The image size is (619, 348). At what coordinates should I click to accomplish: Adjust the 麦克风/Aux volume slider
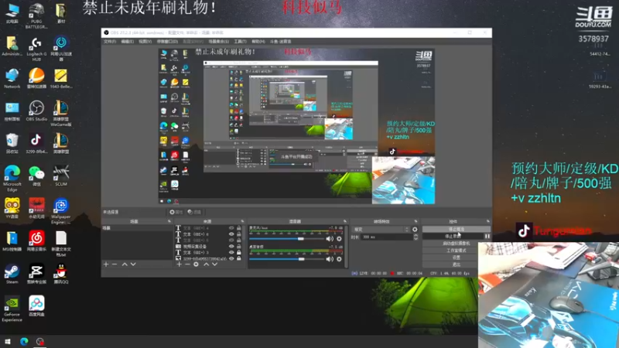pos(286,239)
